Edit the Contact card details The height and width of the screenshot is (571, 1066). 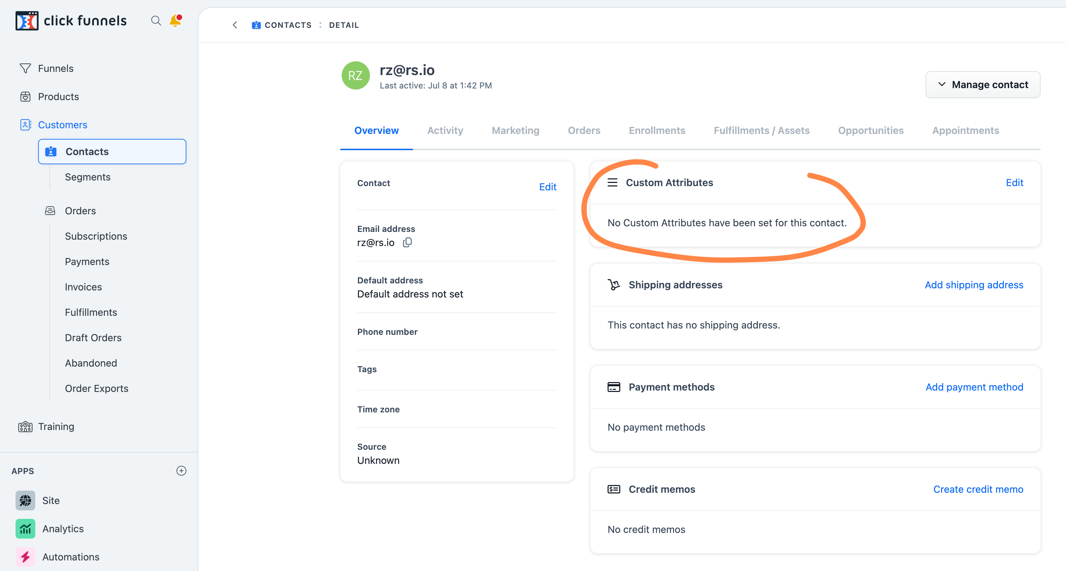click(547, 187)
